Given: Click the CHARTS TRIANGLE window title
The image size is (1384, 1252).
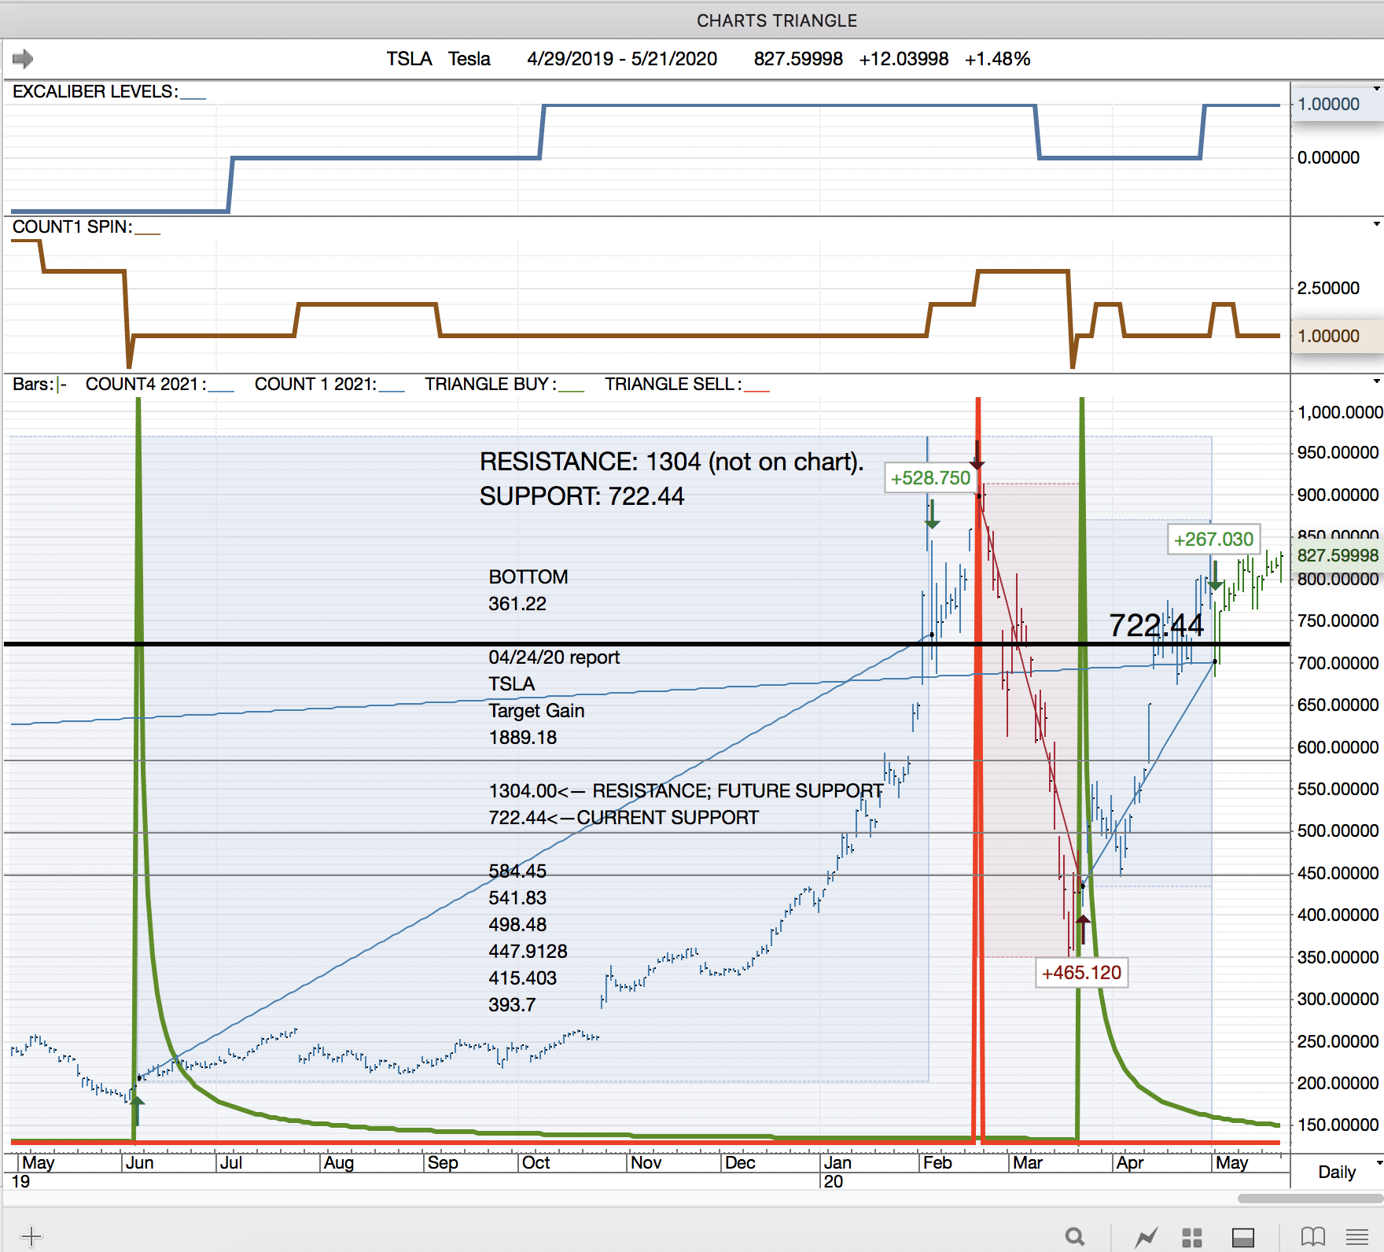Looking at the screenshot, I should [777, 21].
